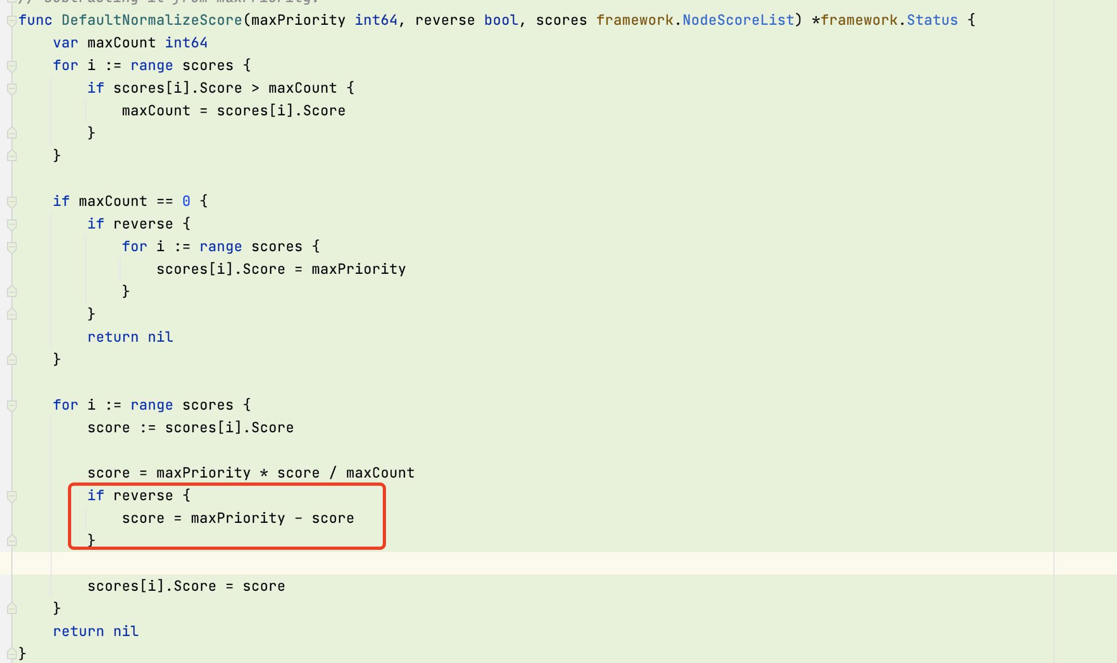Click the 'range' keyword in the last loop
Screen dimensions: 1117x663
pos(151,405)
